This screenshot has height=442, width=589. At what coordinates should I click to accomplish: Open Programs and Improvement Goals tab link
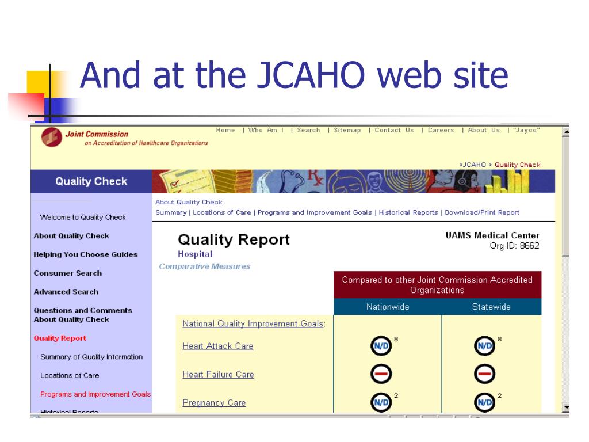click(x=315, y=212)
